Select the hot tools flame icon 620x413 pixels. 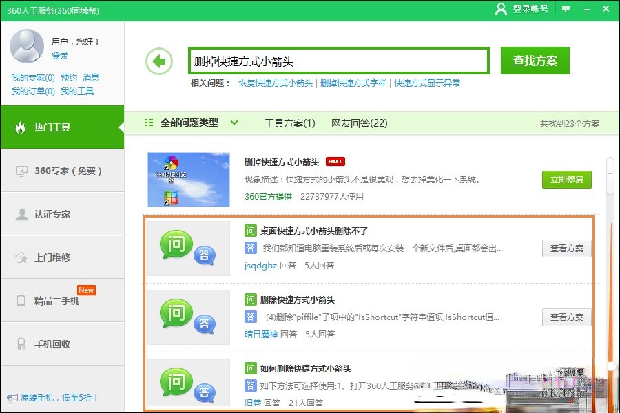20,127
